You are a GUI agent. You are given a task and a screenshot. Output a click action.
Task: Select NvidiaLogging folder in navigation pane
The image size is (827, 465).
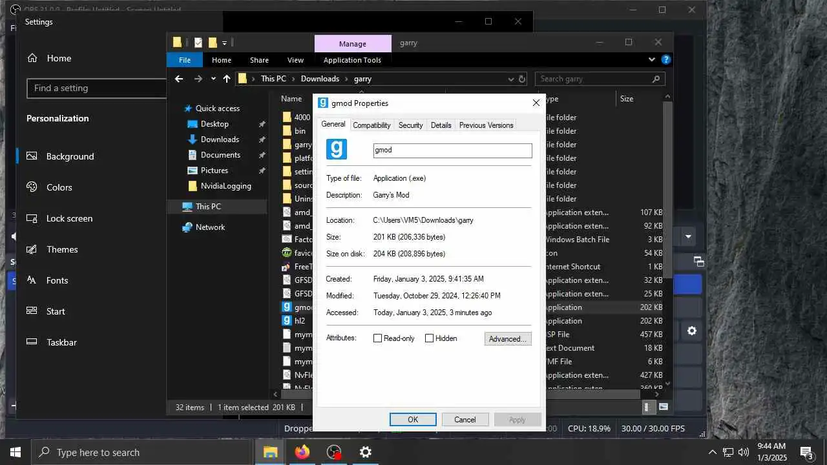tap(225, 186)
